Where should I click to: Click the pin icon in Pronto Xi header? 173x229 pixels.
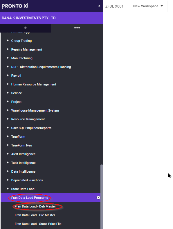pos(99,6)
